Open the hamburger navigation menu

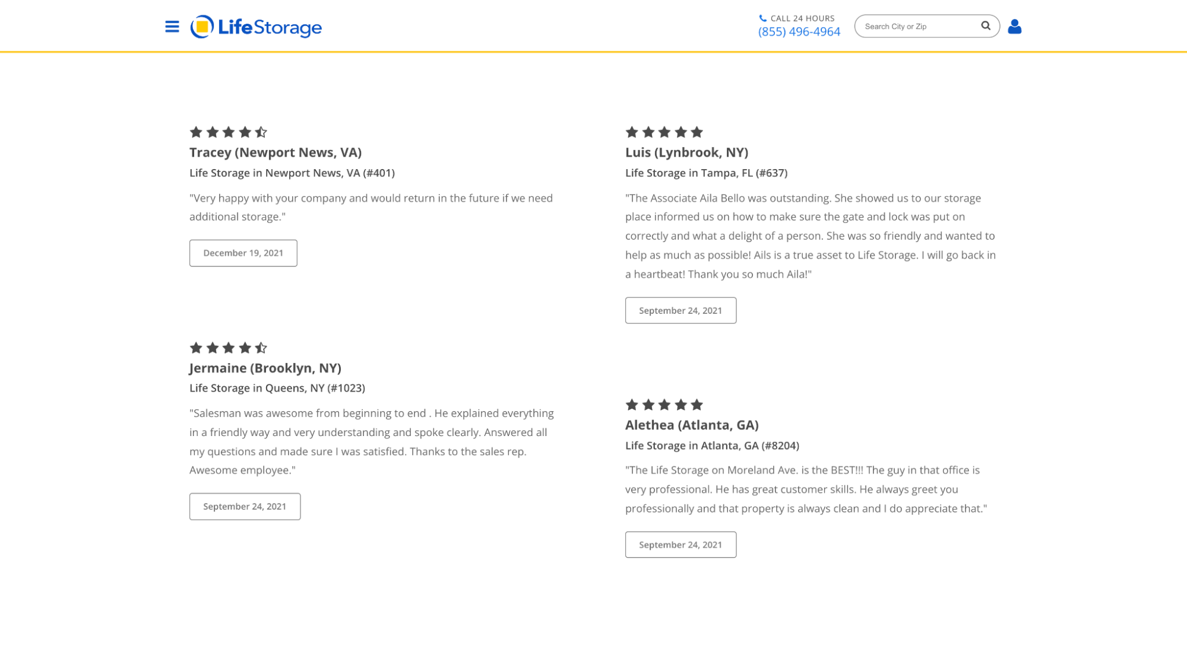[x=172, y=27]
